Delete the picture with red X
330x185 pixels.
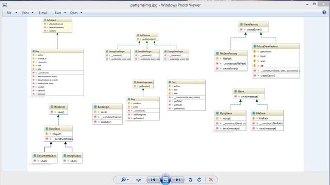pyautogui.click(x=211, y=180)
